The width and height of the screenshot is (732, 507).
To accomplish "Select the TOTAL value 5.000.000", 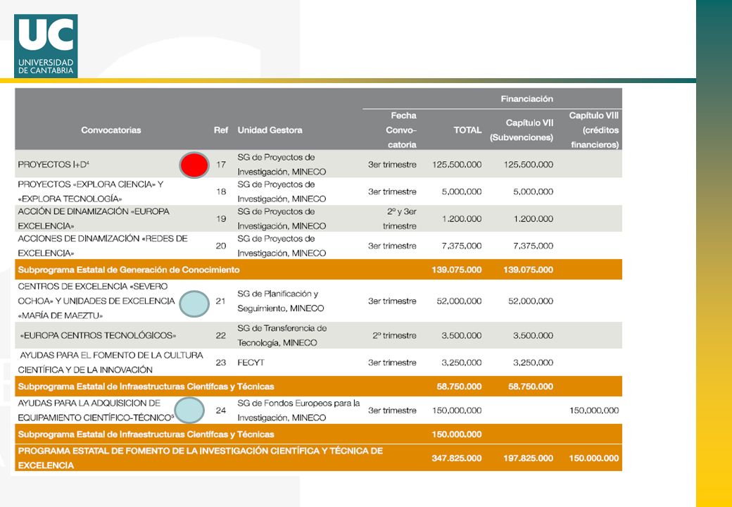I will 462,192.
